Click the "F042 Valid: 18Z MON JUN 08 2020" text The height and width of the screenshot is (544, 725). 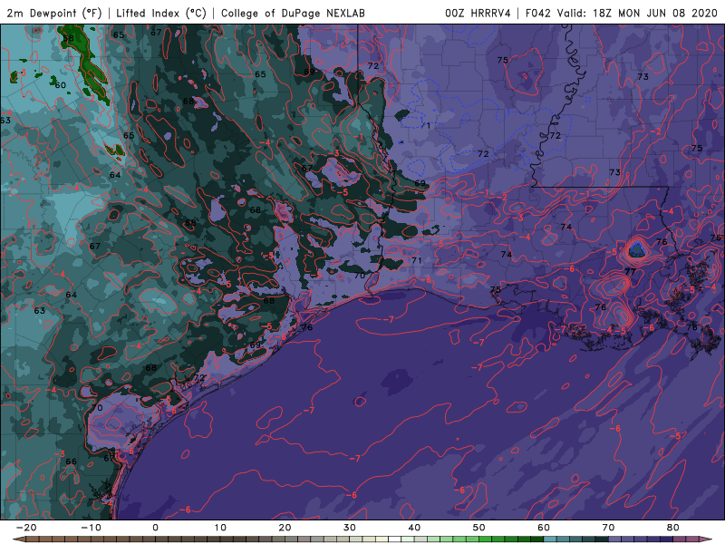622,13
